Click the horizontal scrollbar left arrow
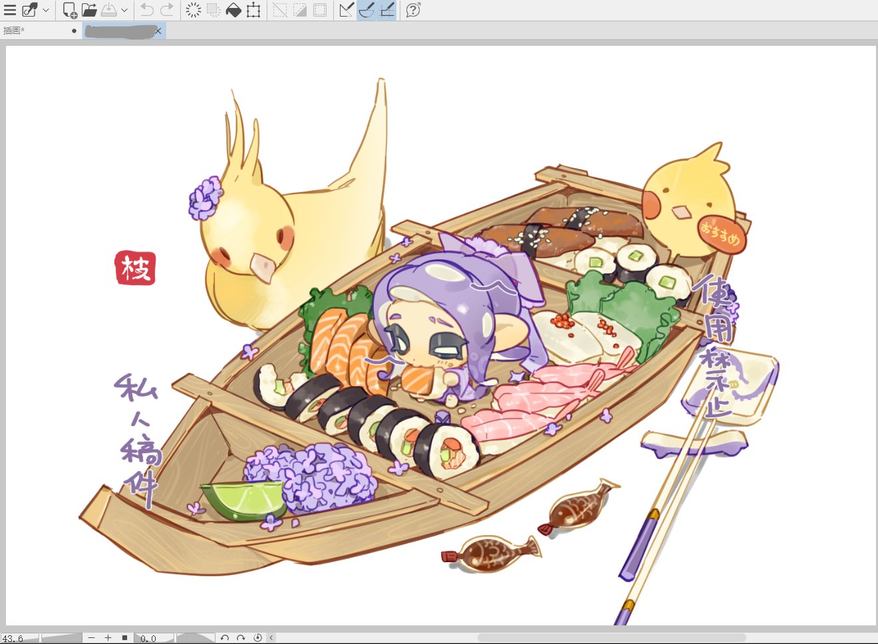This screenshot has width=878, height=644. click(271, 638)
